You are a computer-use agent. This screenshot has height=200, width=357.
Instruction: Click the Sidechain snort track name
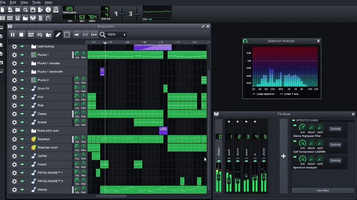point(48,148)
